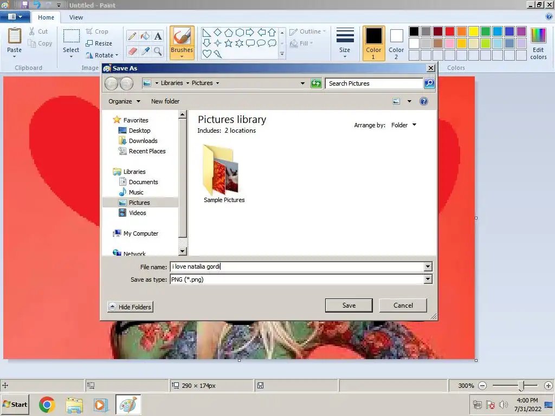Click the Save button

coord(349,305)
